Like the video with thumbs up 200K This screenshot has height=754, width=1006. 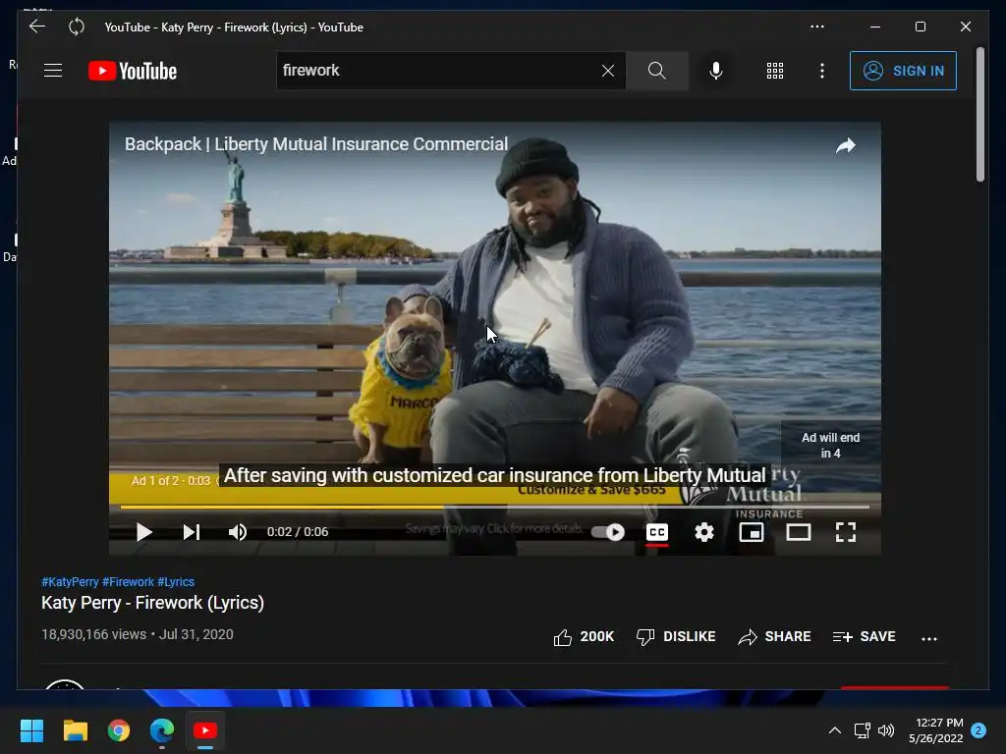click(584, 636)
